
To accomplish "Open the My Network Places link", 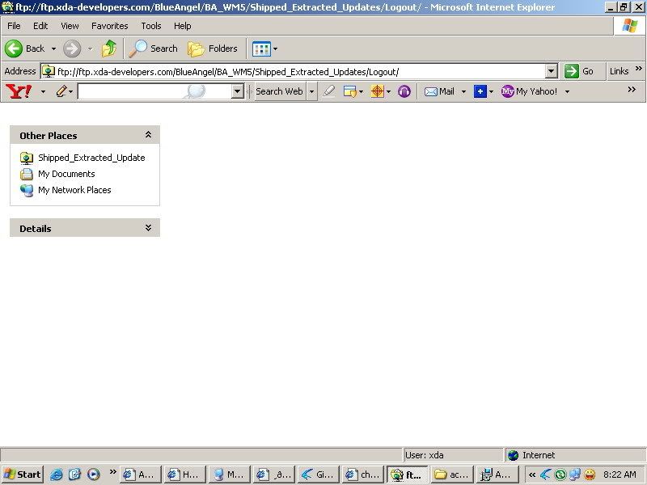I will pyautogui.click(x=74, y=190).
